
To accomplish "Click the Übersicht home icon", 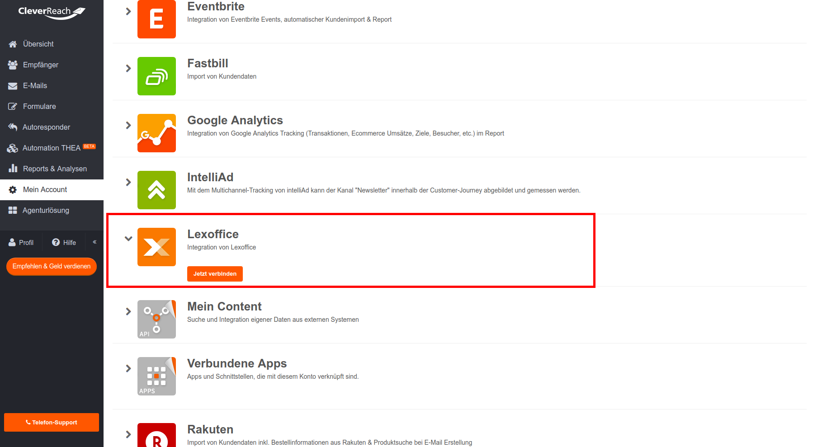I will coord(13,44).
